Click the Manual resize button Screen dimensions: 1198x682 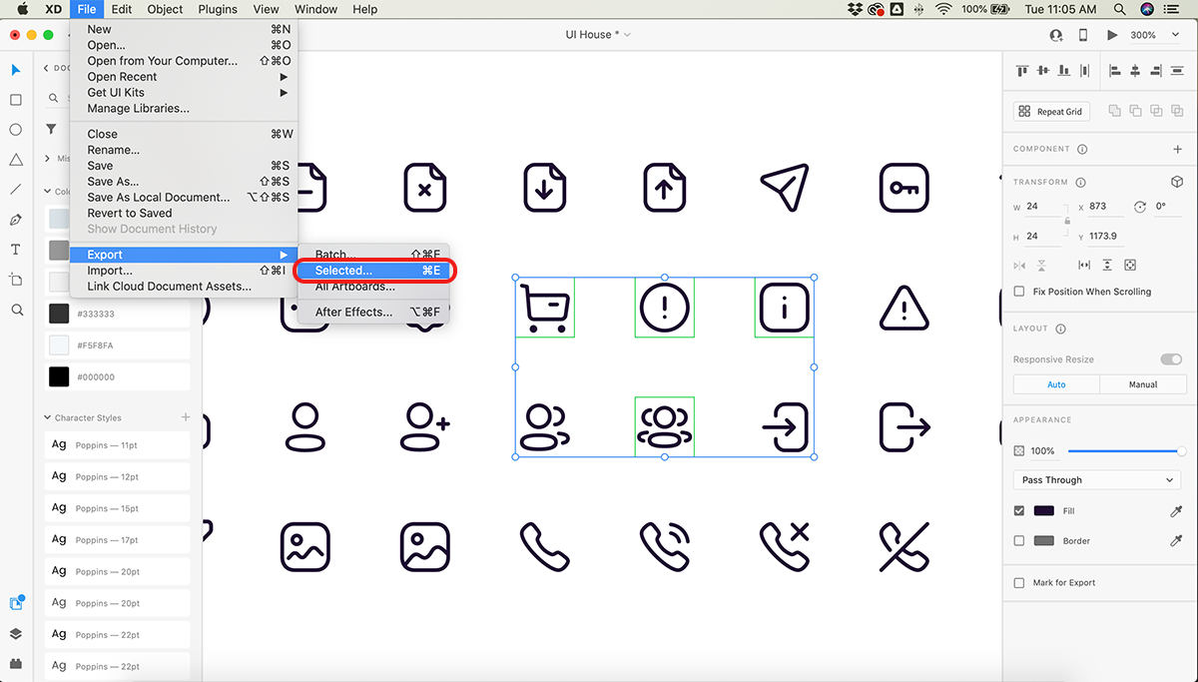[1142, 384]
